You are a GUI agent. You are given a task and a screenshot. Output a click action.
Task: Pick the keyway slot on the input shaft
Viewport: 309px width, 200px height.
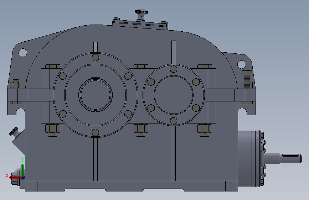pyautogui.click(x=291, y=155)
